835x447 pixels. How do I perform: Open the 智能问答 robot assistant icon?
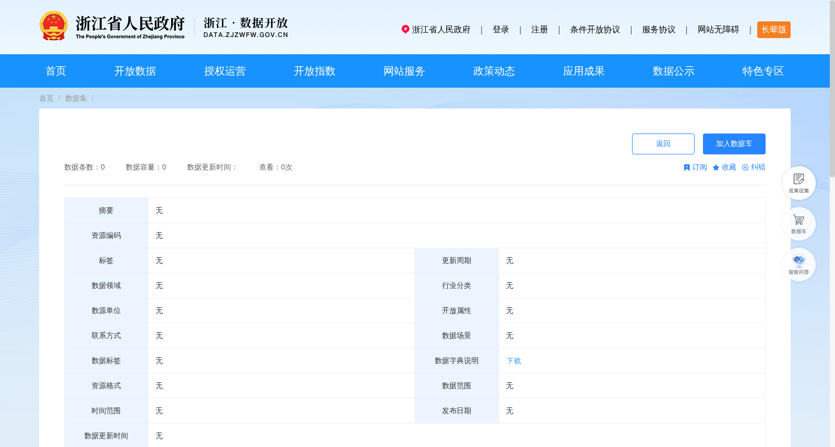(798, 264)
